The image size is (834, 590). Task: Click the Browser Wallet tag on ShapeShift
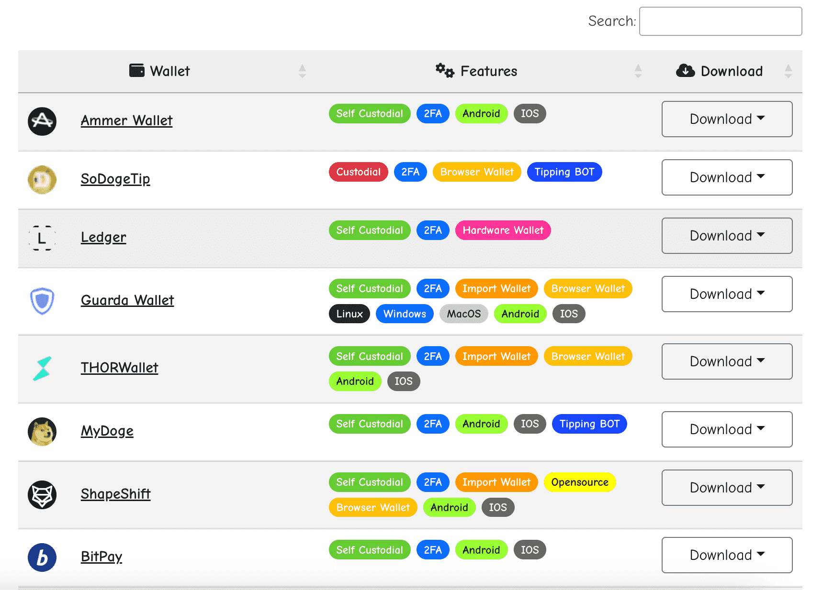click(373, 508)
